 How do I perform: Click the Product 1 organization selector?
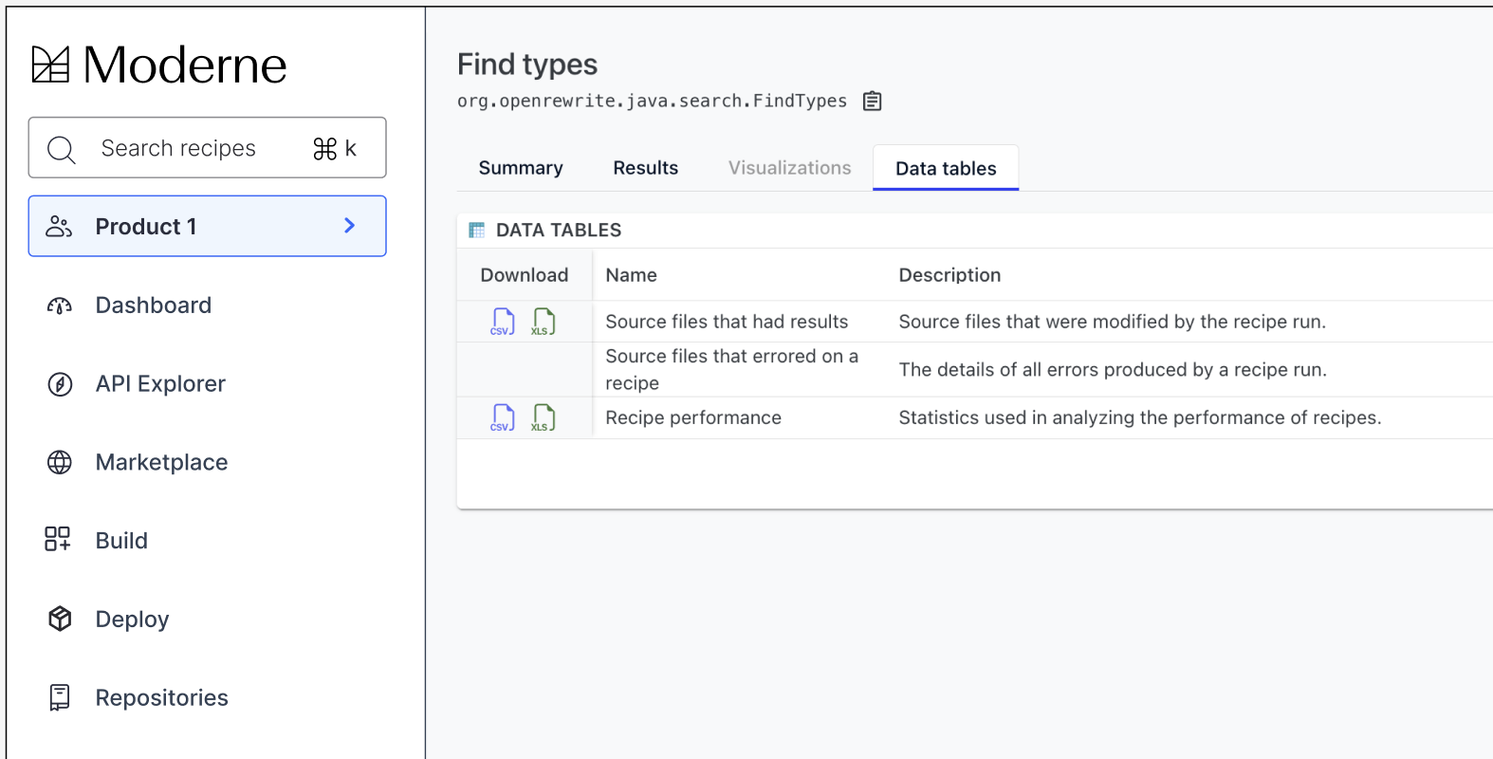(x=207, y=226)
